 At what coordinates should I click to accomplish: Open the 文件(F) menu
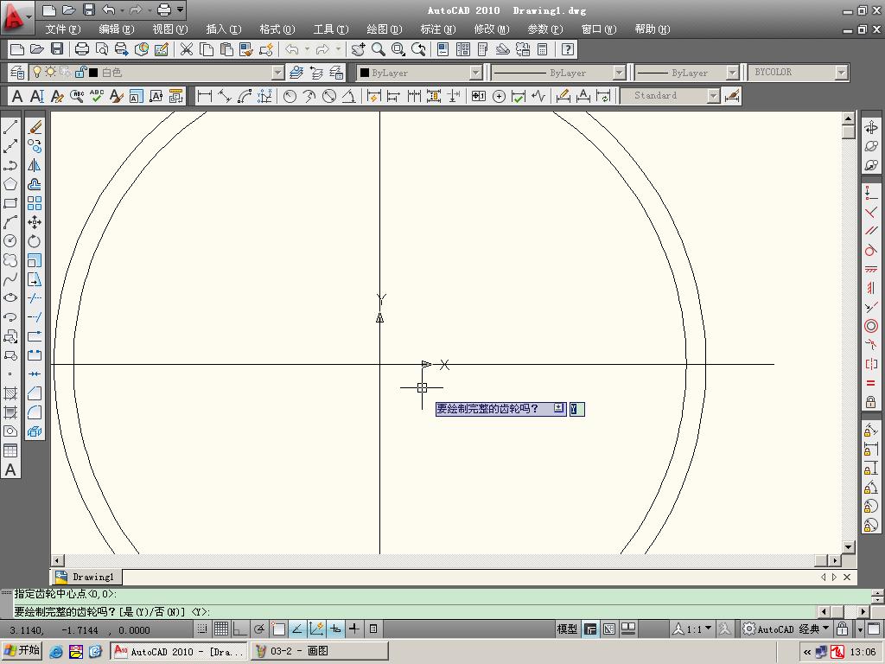click(x=62, y=29)
